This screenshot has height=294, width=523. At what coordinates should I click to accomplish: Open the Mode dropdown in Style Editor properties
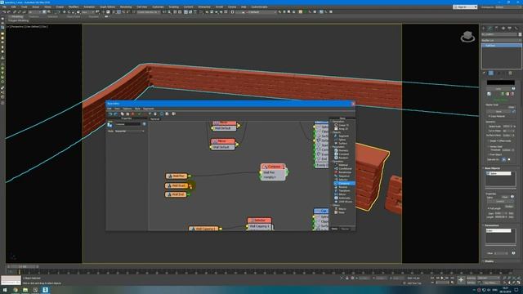point(130,131)
